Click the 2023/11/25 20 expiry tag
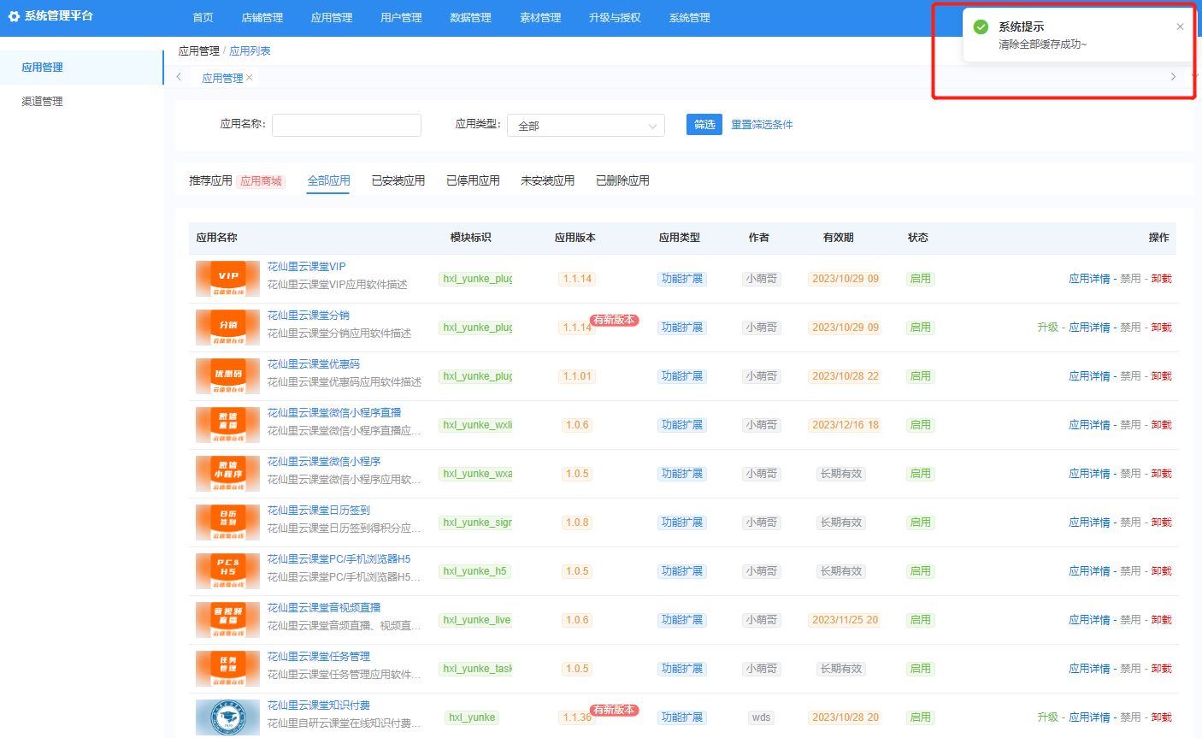The height and width of the screenshot is (738, 1202). [845, 620]
